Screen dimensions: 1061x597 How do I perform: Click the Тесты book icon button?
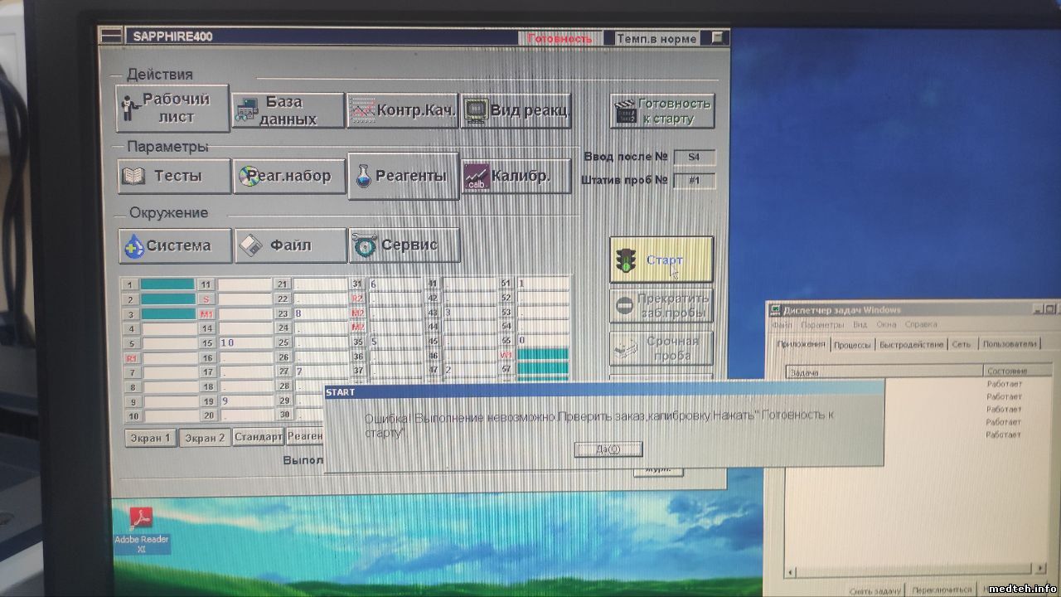174,177
